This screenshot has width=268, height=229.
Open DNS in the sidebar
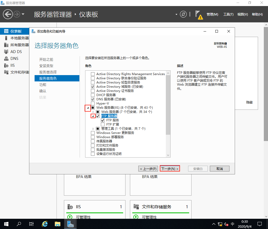tap(14, 59)
